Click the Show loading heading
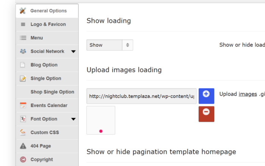The width and height of the screenshot is (265, 166). [x=109, y=21]
